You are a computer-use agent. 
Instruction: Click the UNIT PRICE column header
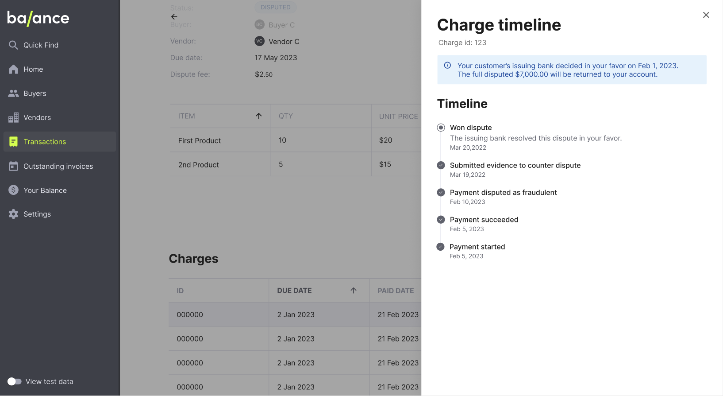[x=398, y=116]
